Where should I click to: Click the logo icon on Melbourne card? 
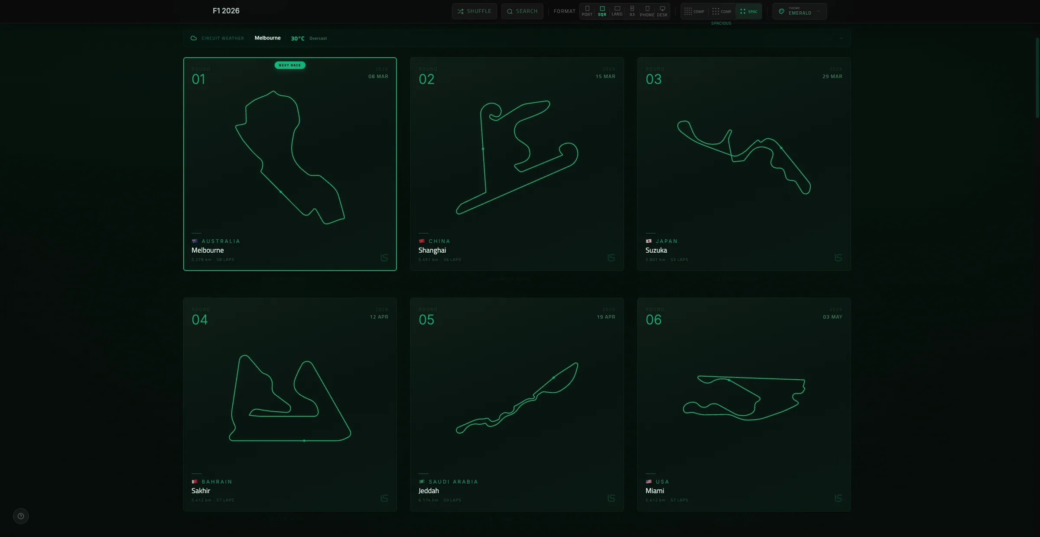click(x=384, y=257)
